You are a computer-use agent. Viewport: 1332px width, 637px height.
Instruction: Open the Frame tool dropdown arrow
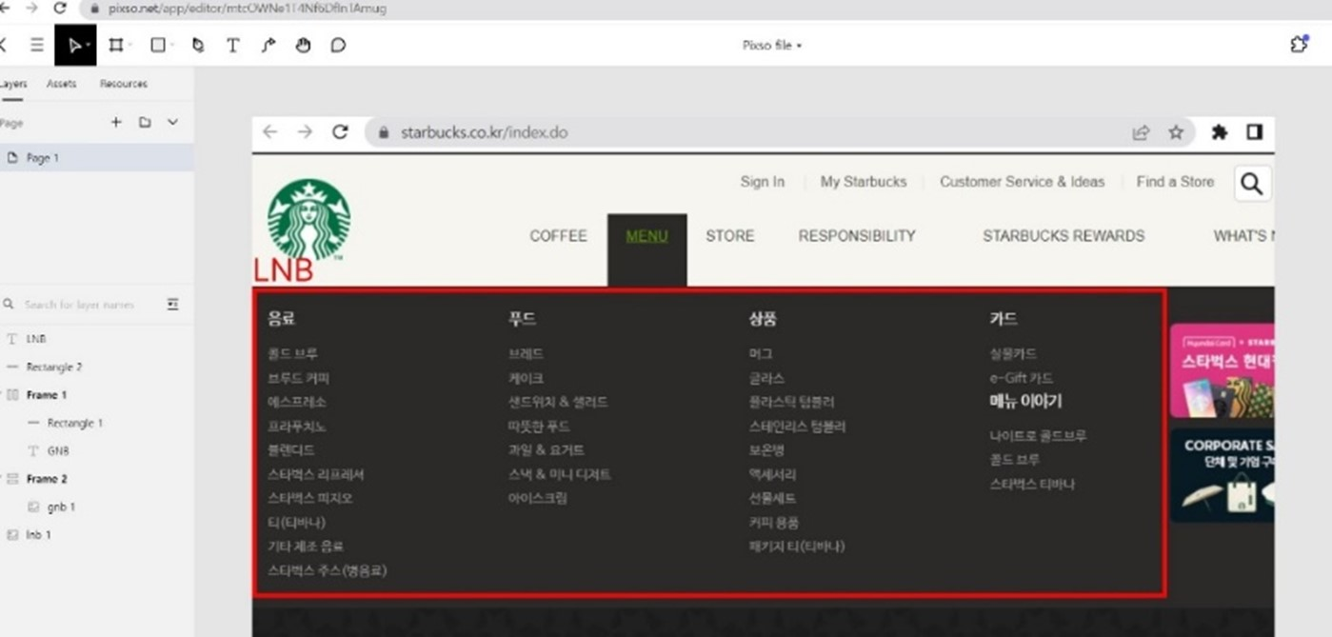point(129,46)
